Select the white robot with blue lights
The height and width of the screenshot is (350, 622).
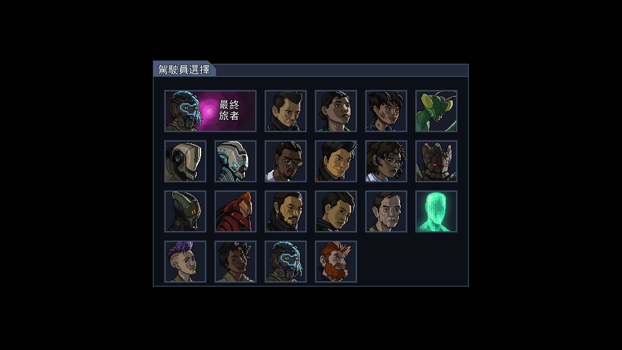click(236, 161)
